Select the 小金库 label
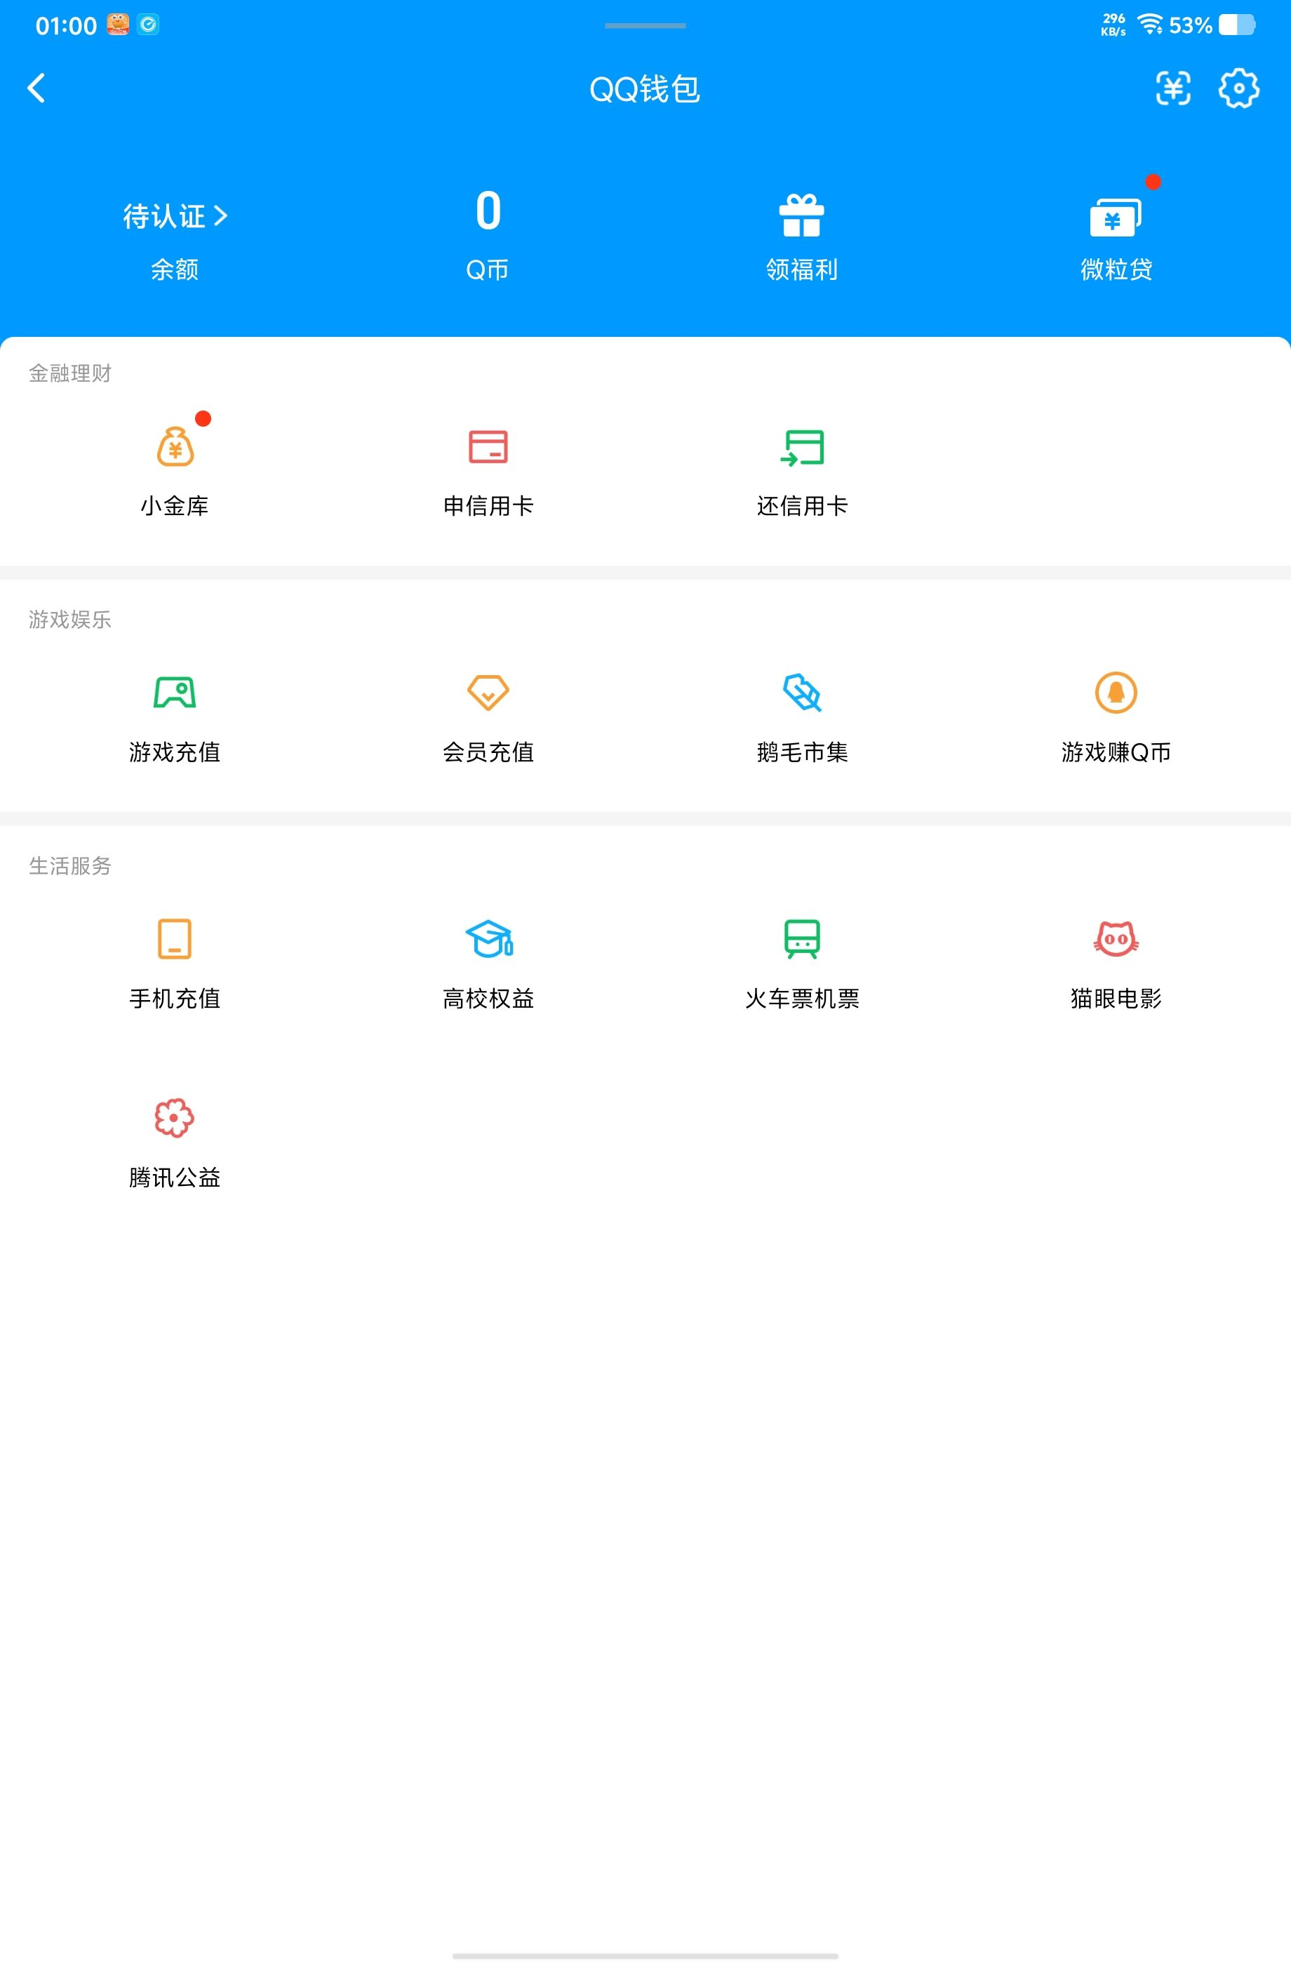This screenshot has width=1291, height=1965. (175, 505)
